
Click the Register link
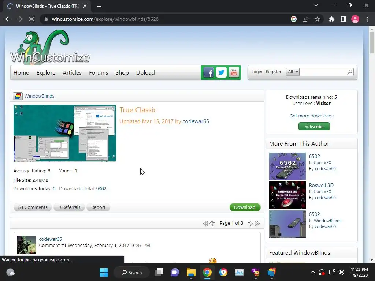pos(273,72)
